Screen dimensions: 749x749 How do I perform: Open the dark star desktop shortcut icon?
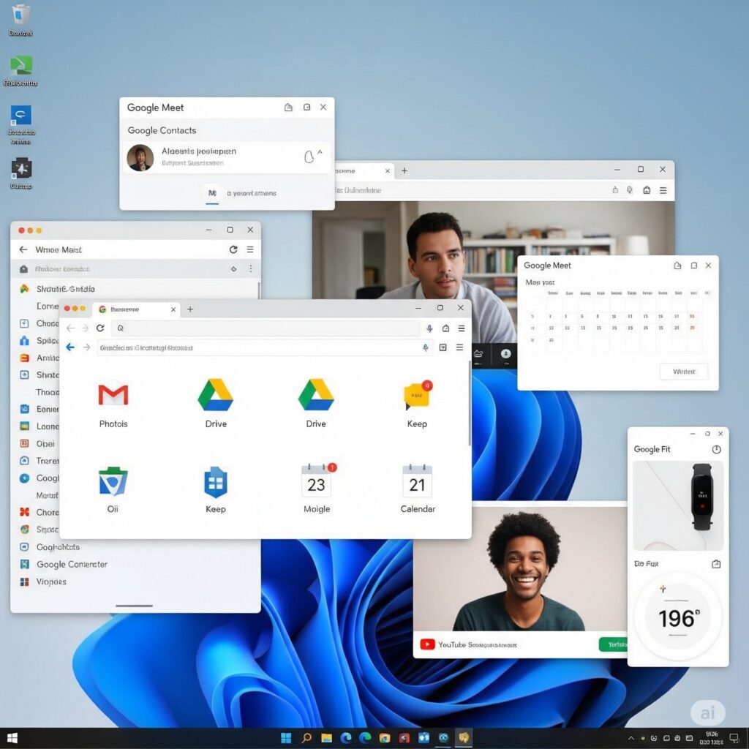(x=21, y=168)
